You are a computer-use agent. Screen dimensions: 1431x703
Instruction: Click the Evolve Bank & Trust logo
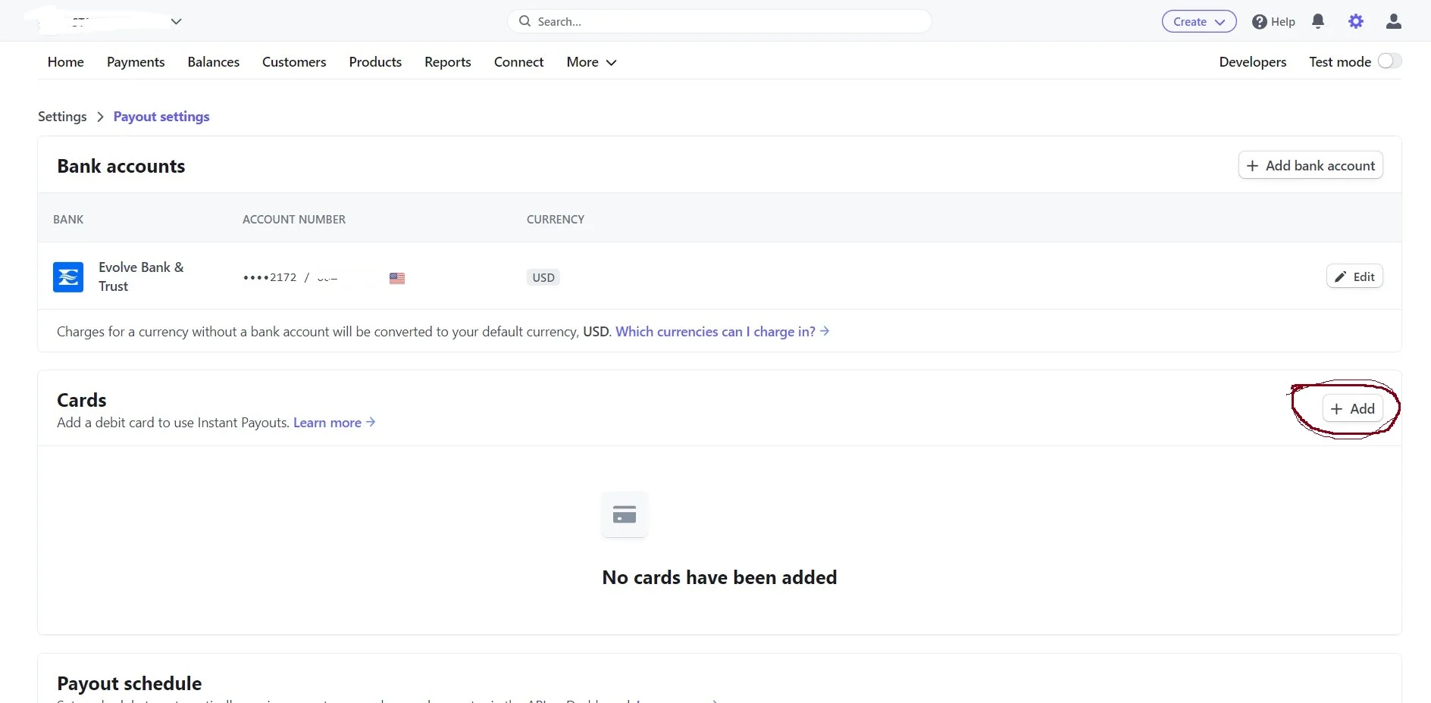click(x=68, y=277)
